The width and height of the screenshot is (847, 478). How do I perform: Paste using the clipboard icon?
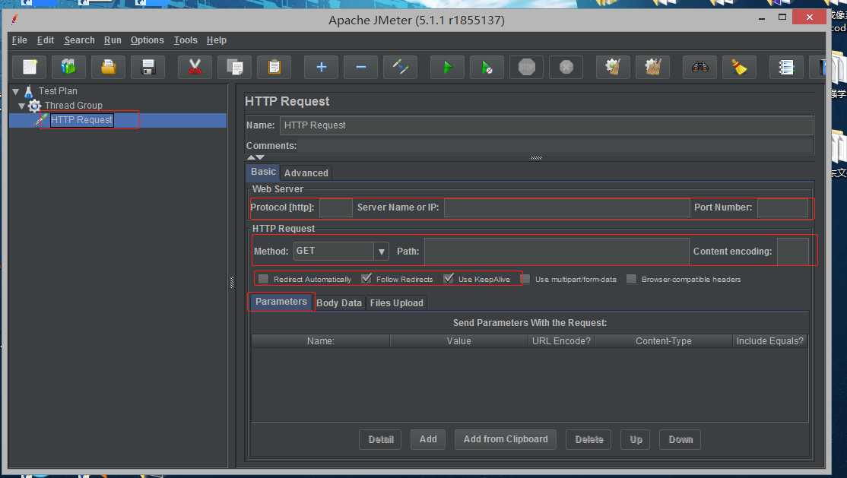[x=274, y=67]
